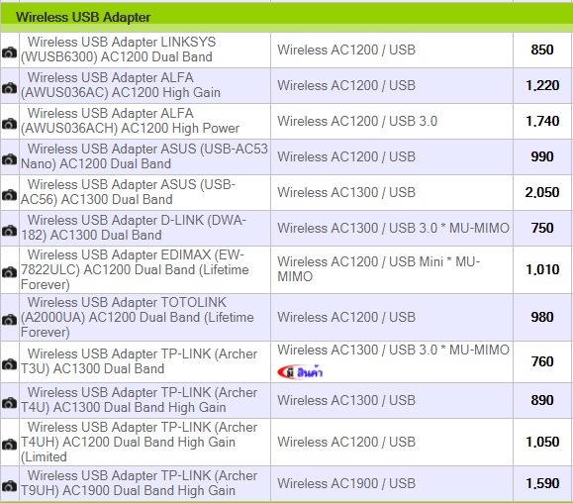This screenshot has height=503, width=573.
Task: Open camera icon for D-LINK DWA-182
Action: pos(10,231)
